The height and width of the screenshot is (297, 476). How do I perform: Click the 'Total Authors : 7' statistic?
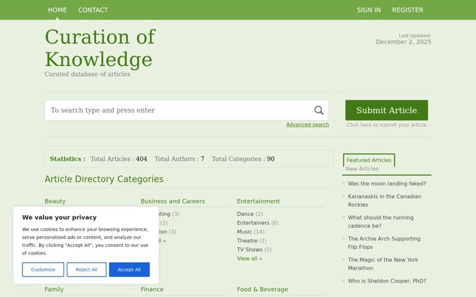[x=179, y=159]
